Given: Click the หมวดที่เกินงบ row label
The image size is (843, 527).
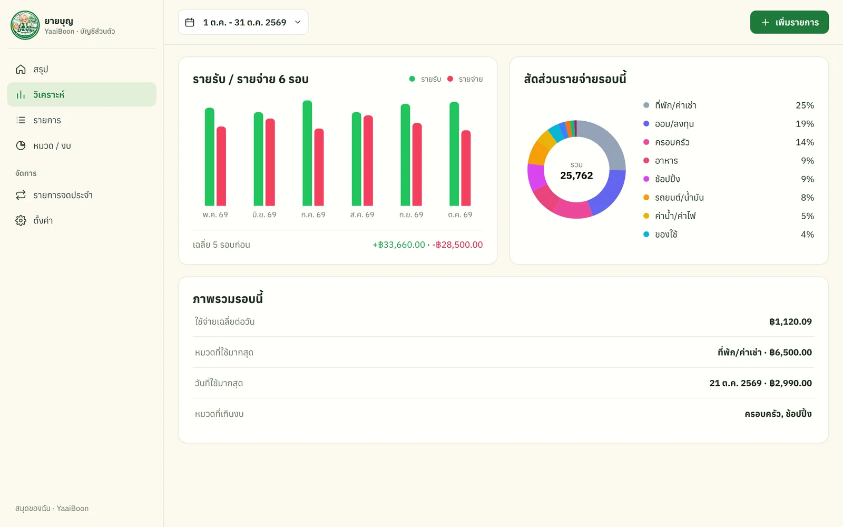Looking at the screenshot, I should pos(219,414).
